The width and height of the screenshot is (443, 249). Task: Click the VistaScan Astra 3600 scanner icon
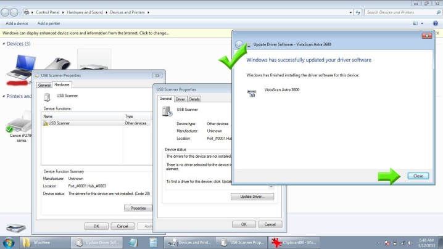(x=251, y=93)
